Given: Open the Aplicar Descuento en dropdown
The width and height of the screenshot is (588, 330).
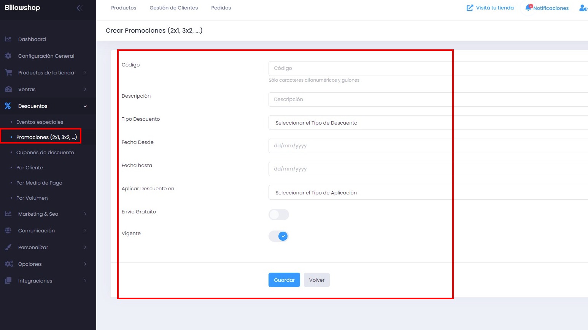Looking at the screenshot, I should (426, 193).
